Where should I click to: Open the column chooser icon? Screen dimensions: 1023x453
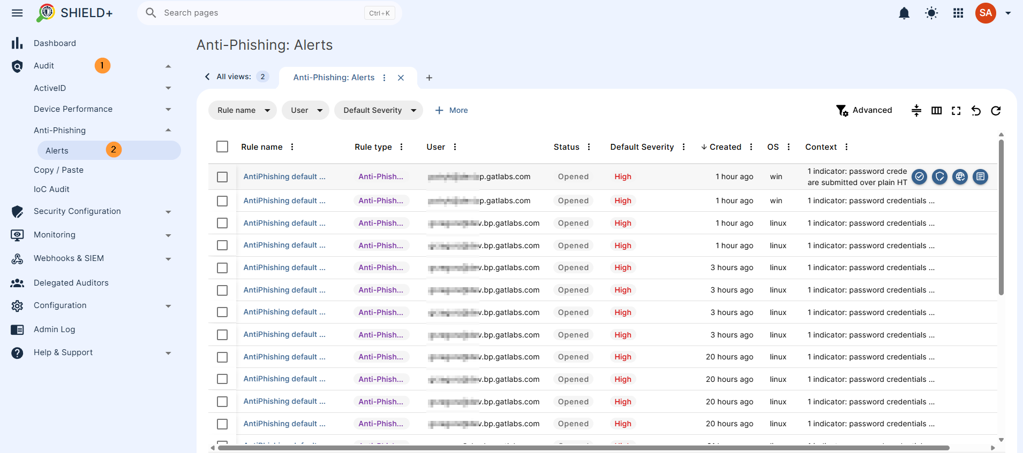(936, 111)
